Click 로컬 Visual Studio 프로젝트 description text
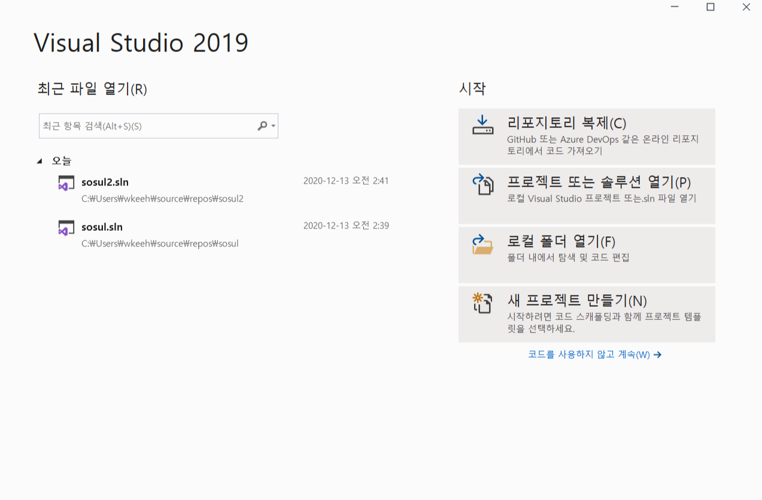Viewport: 762px width, 500px height. 602,198
